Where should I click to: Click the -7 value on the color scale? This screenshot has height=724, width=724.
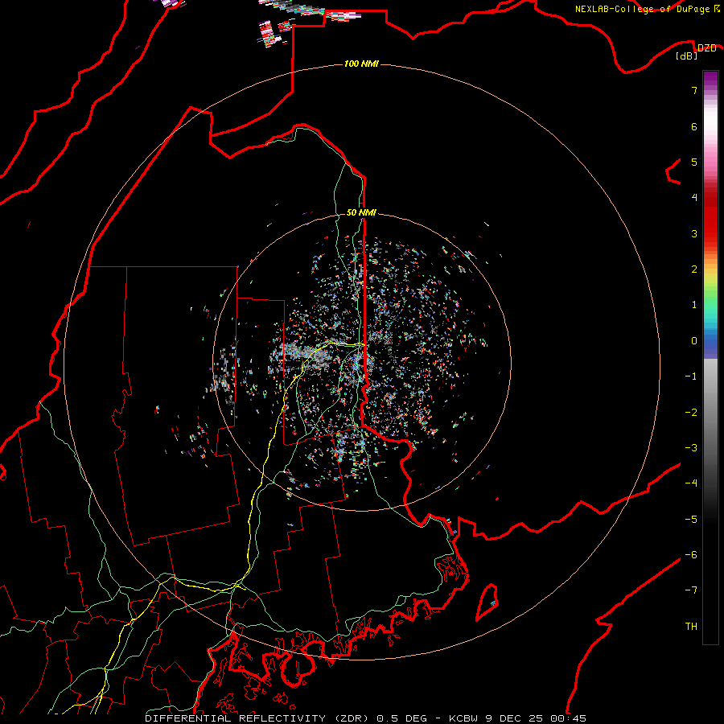click(691, 590)
